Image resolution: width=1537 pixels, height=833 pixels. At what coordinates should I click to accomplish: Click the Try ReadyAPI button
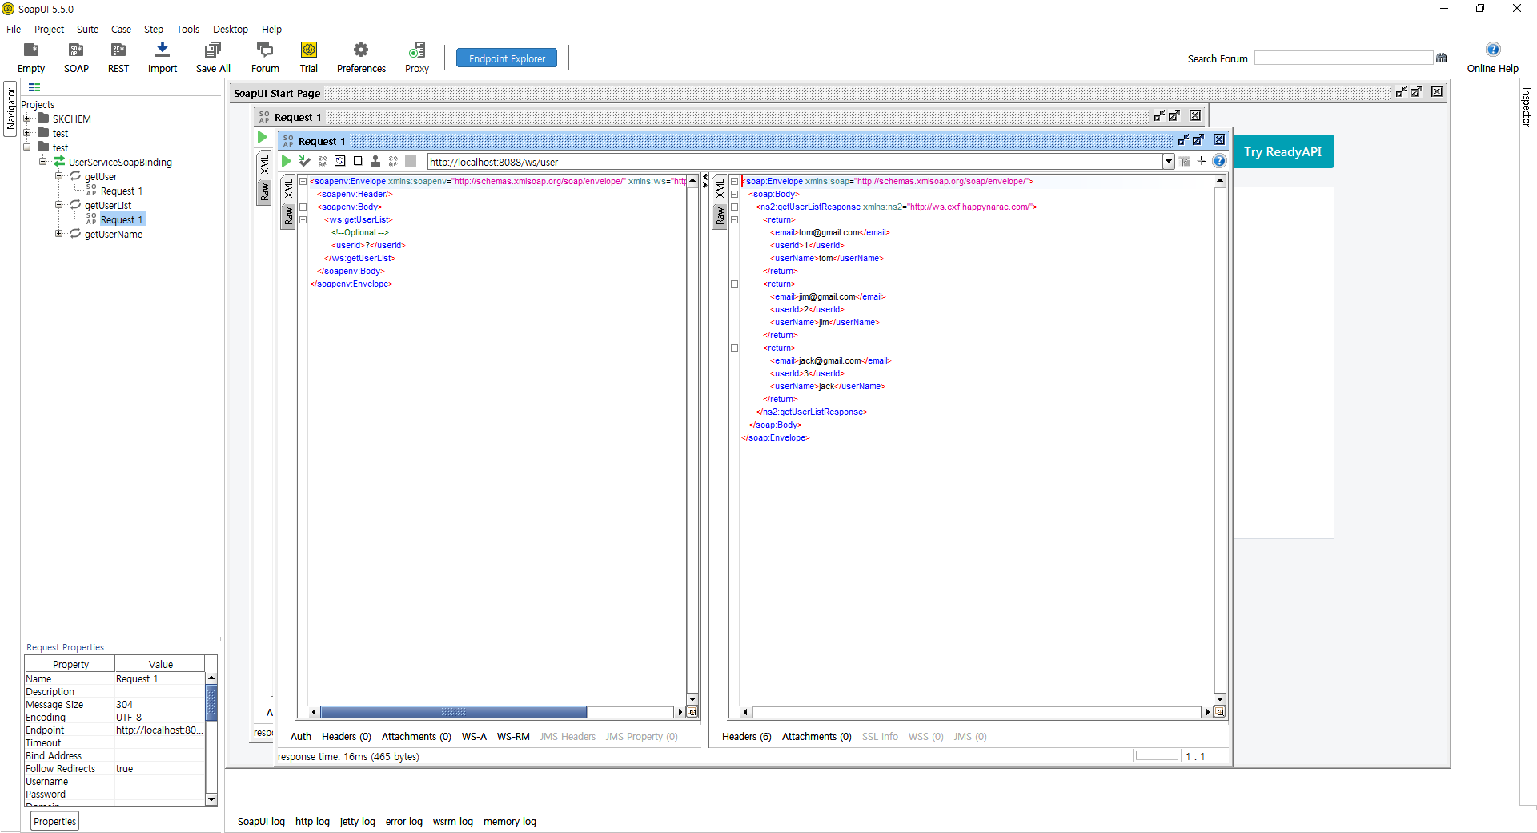click(1282, 151)
